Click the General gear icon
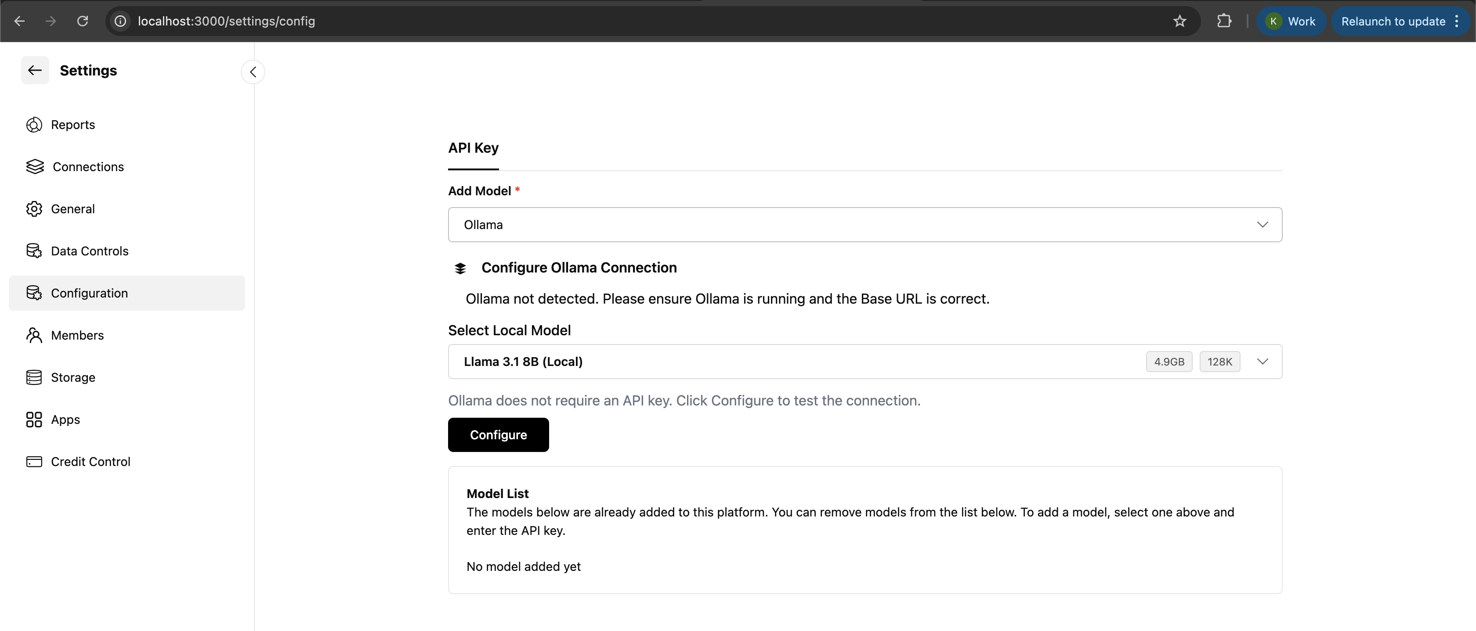 (34, 209)
